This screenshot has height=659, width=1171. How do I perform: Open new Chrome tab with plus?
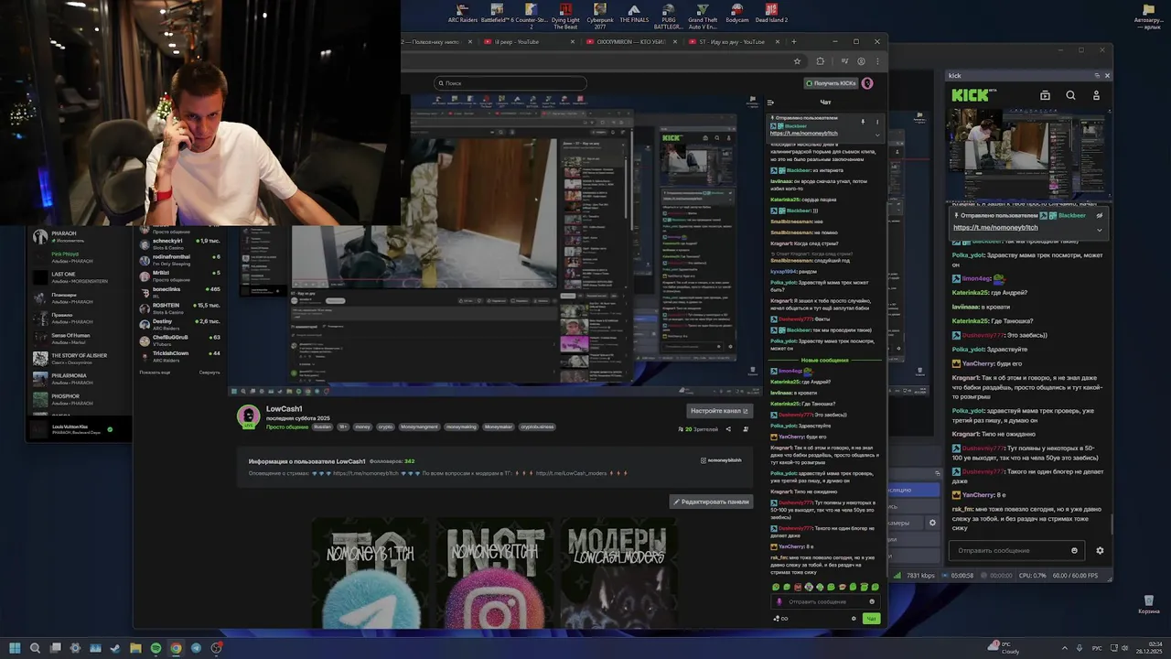793,41
